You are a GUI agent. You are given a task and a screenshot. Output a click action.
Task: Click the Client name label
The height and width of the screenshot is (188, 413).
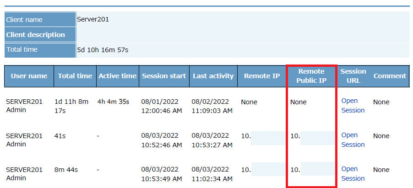click(x=24, y=20)
